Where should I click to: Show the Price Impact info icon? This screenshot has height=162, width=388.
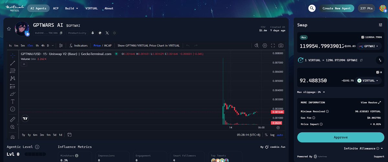pyautogui.click(x=321, y=124)
